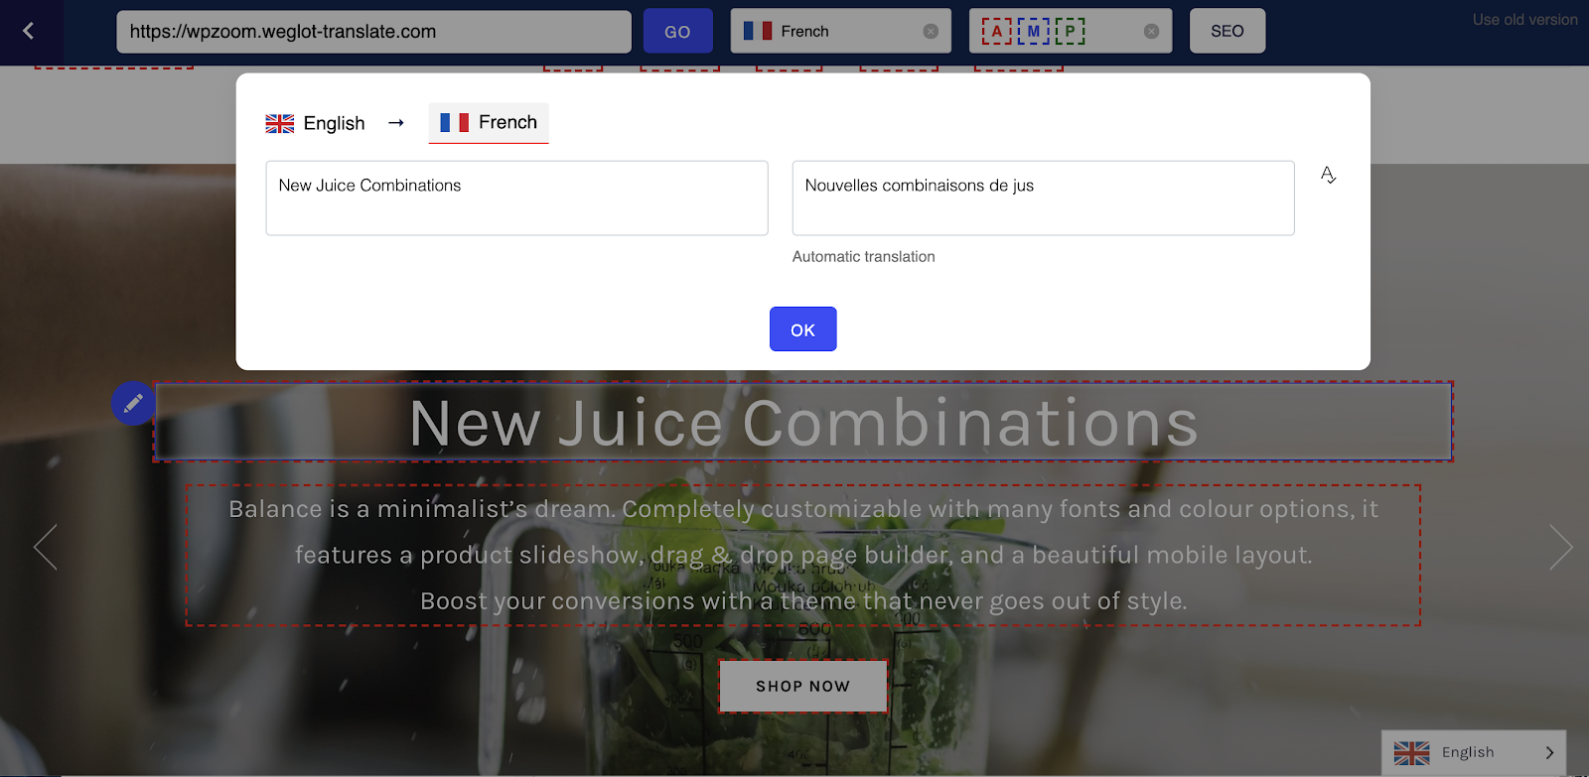Click the translation suggestion icon
1589x777 pixels.
[x=1328, y=176]
